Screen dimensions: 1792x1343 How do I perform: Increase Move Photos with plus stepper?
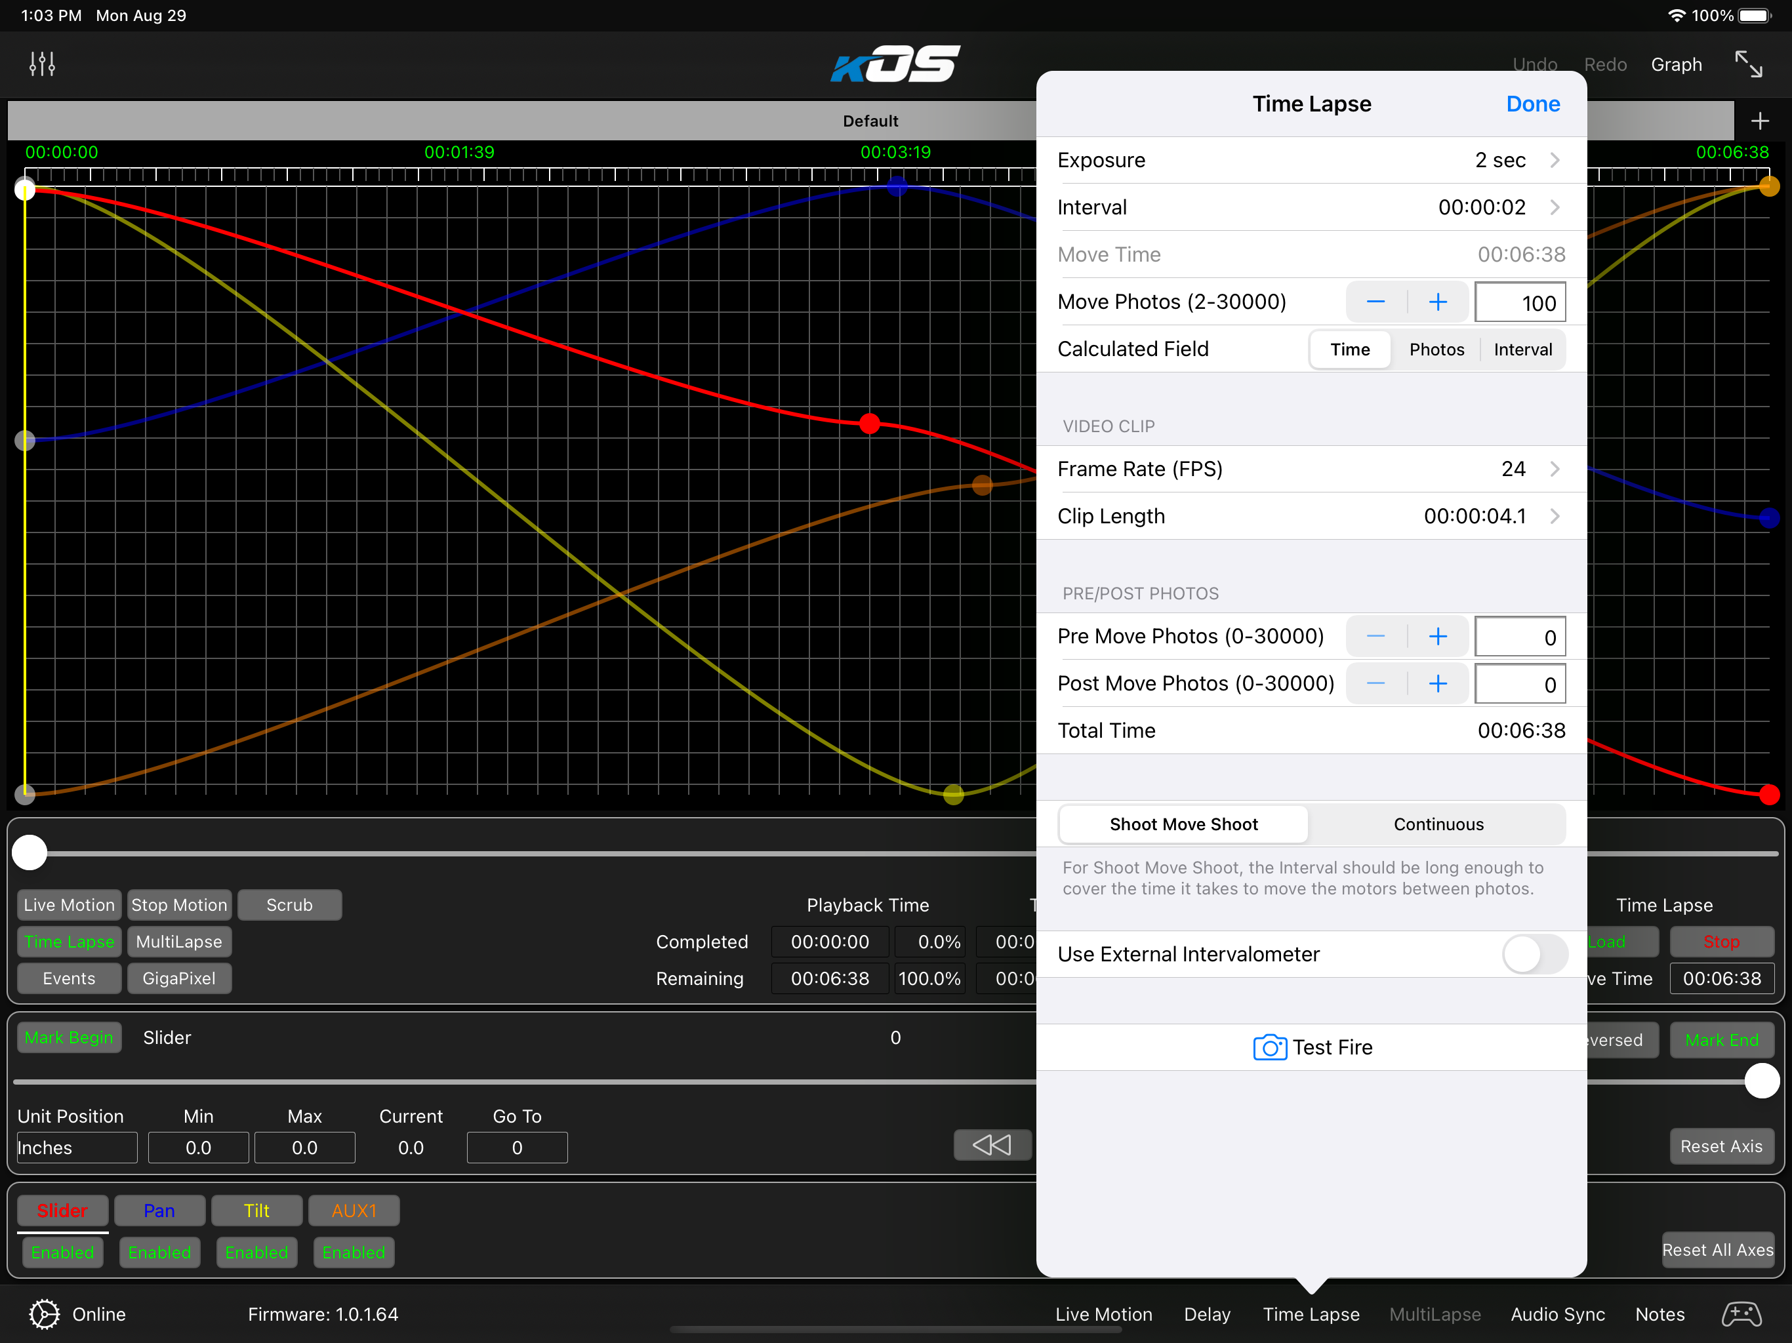1437,302
